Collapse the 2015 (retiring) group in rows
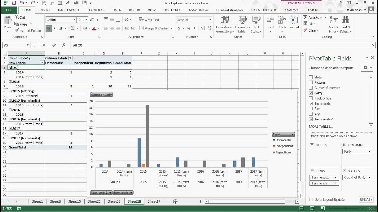378x212 pixels. click(x=10, y=91)
